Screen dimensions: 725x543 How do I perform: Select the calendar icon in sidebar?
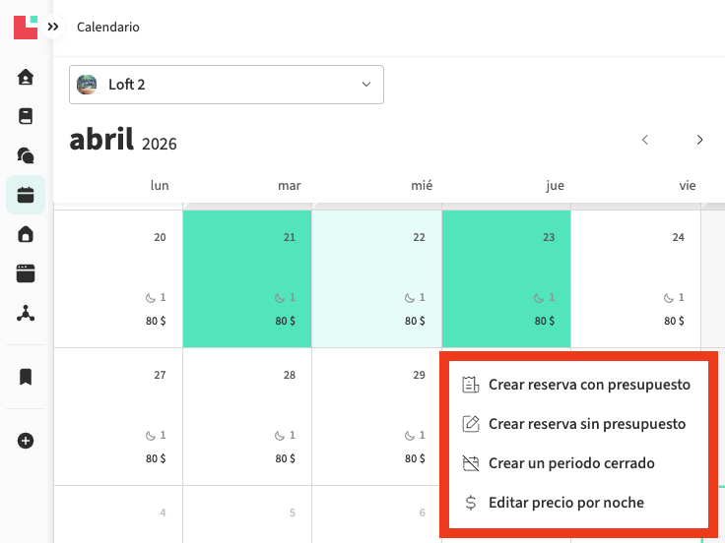click(26, 195)
